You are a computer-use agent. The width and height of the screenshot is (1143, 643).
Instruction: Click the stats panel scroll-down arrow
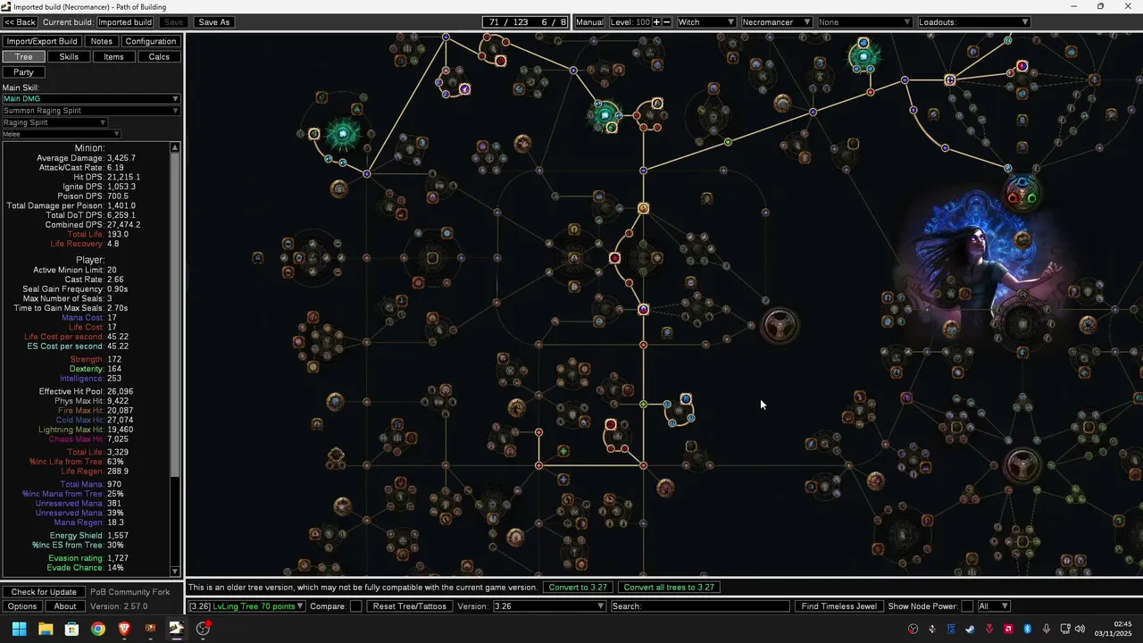[x=175, y=572]
